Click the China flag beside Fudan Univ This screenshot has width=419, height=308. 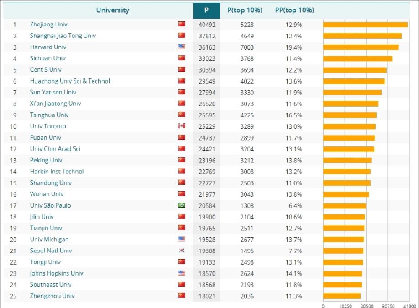(x=182, y=137)
